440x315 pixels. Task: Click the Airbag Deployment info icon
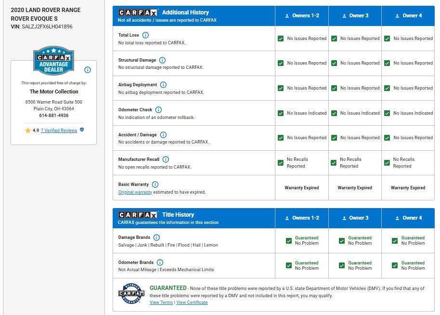163,85
